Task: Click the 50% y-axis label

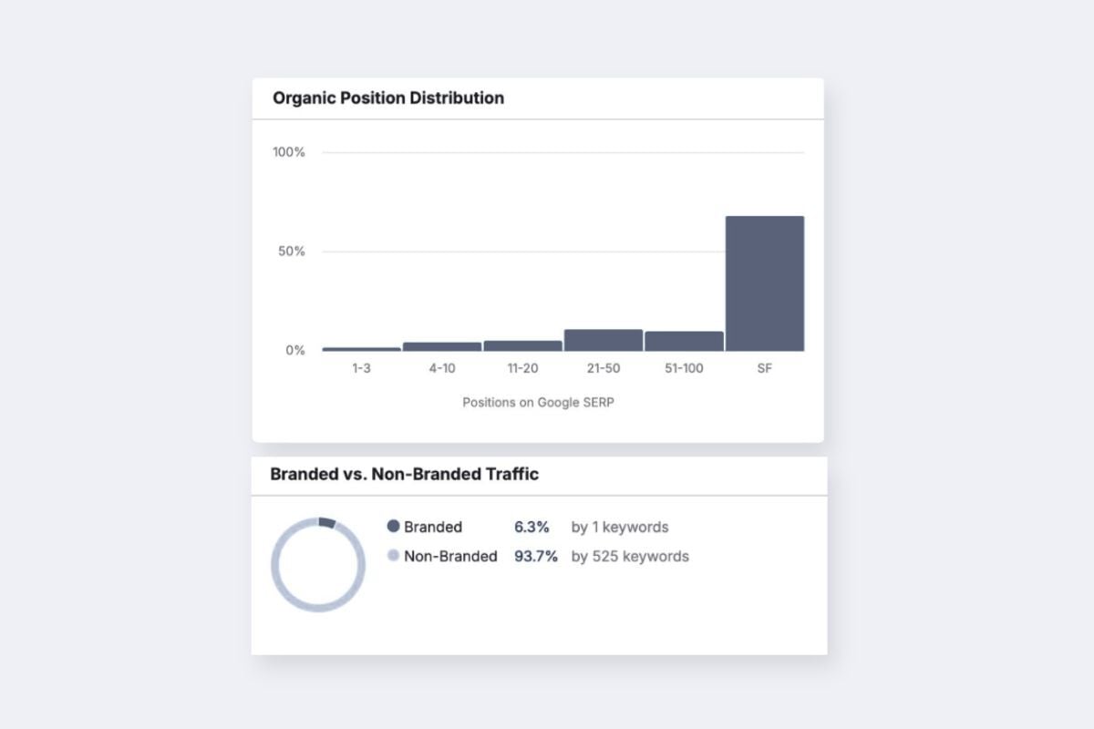Action: click(x=292, y=251)
